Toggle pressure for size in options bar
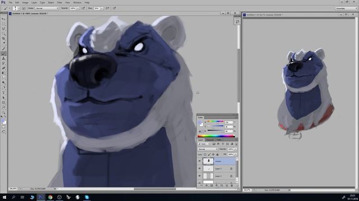 click(x=114, y=8)
